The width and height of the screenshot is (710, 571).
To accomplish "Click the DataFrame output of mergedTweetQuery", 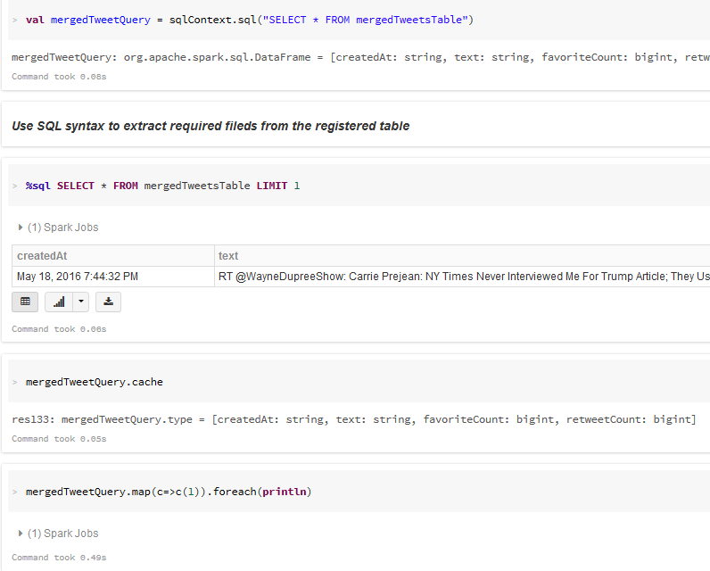I will point(360,57).
